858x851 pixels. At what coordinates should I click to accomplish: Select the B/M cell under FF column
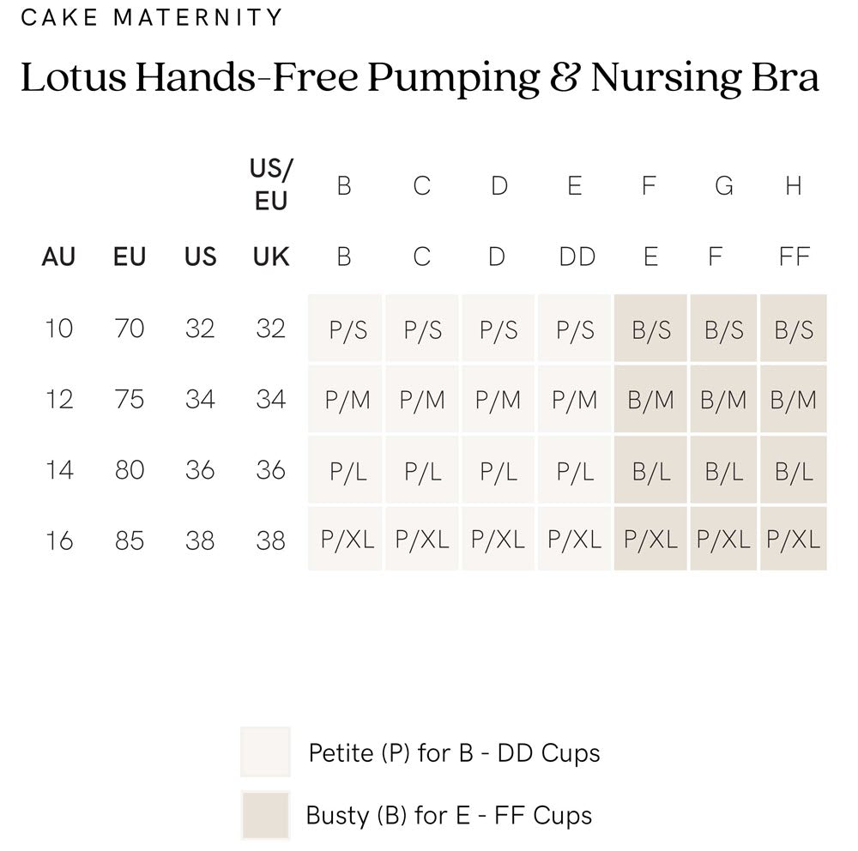point(794,400)
